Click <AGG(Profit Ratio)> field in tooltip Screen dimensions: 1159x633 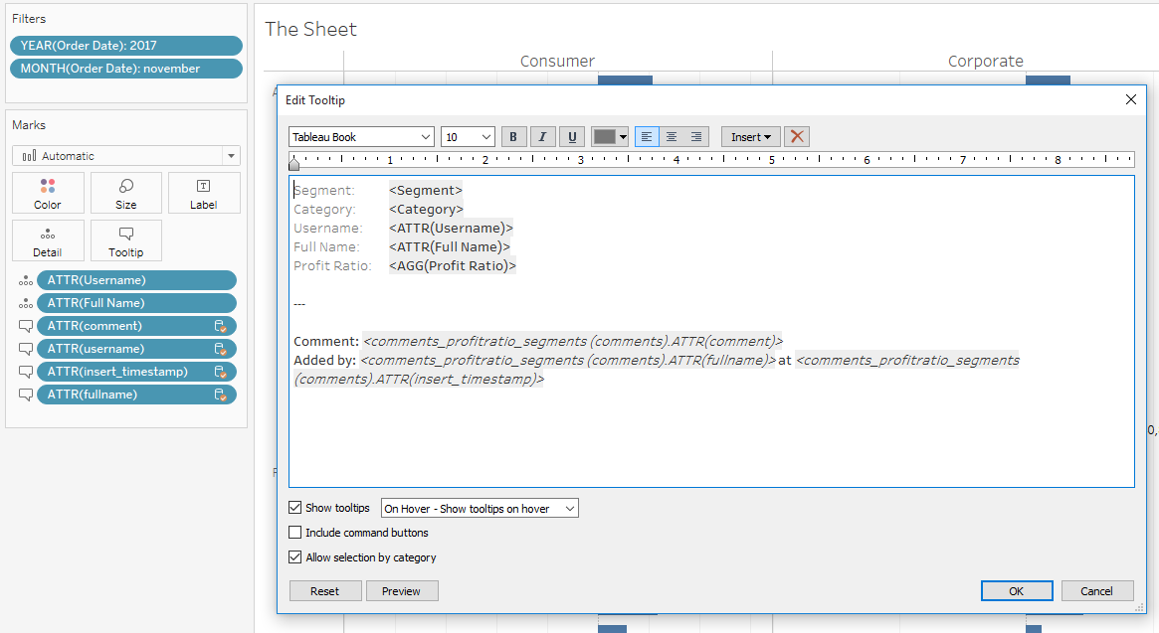tap(453, 266)
